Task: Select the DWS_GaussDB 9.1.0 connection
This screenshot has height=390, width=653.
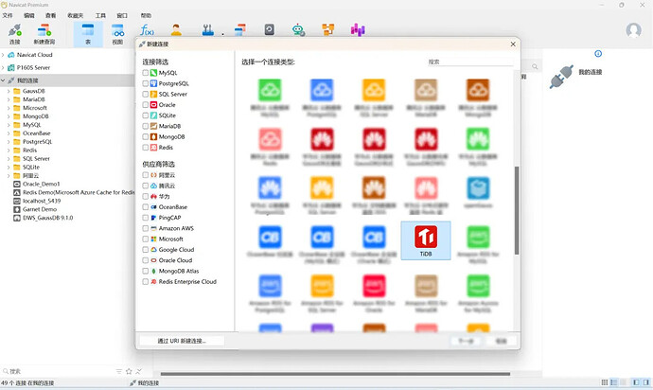Action: pos(48,218)
